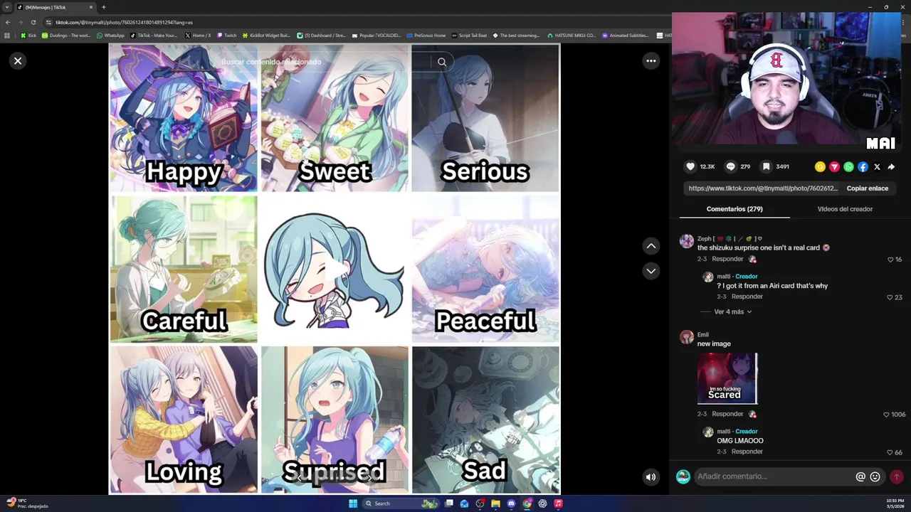
Task: Open the Kick bookmark
Action: pyautogui.click(x=28, y=35)
